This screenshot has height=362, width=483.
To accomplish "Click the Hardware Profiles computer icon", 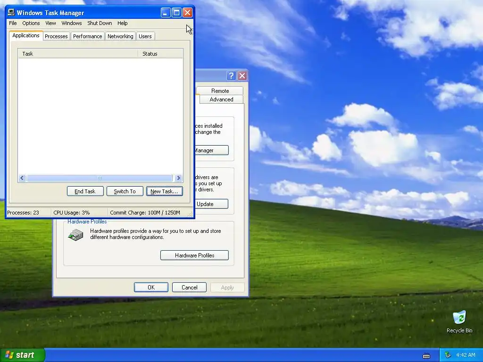I will (x=76, y=235).
